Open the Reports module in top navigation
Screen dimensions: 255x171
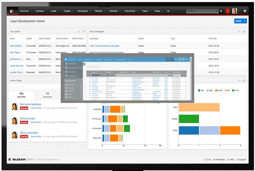tap(99, 11)
